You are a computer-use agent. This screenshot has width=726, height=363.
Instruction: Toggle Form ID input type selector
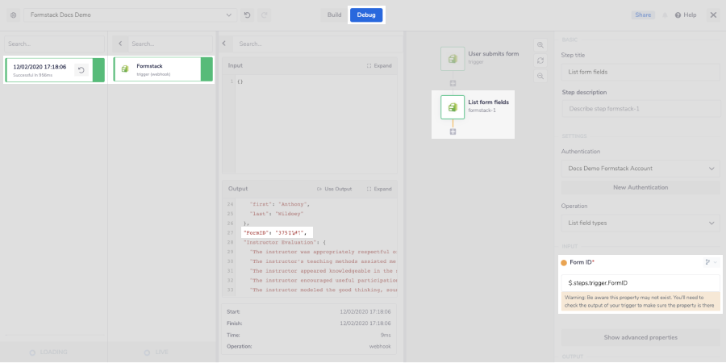click(710, 262)
